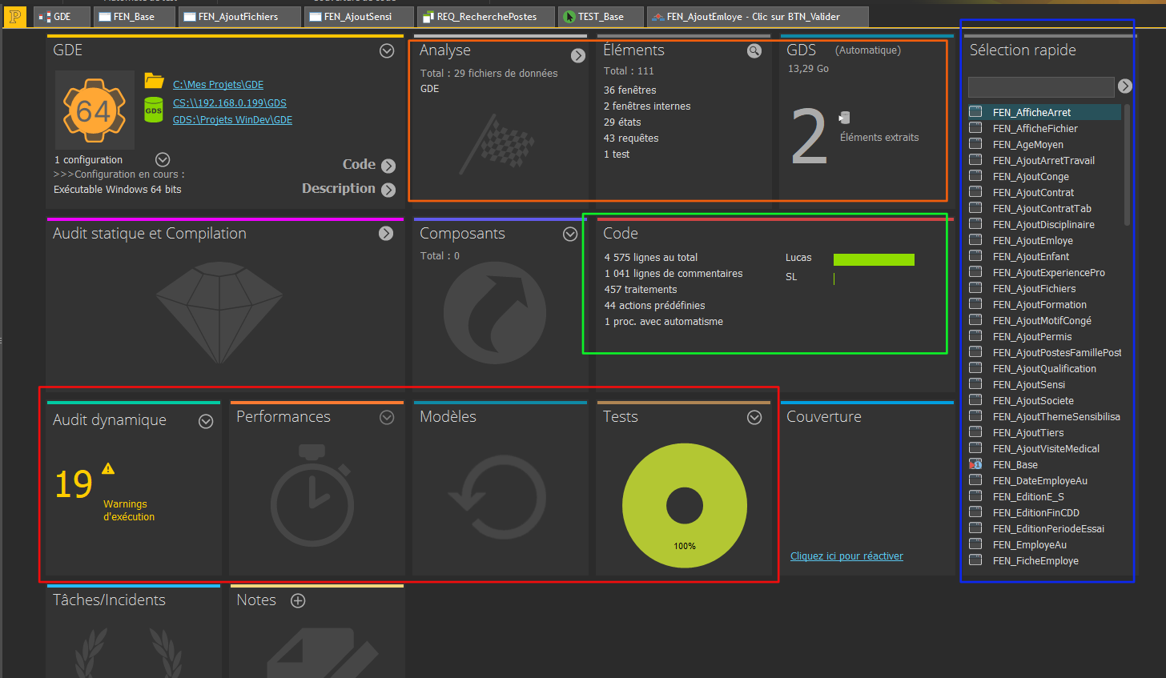Click the green Lucas code contribution bar

point(874,259)
